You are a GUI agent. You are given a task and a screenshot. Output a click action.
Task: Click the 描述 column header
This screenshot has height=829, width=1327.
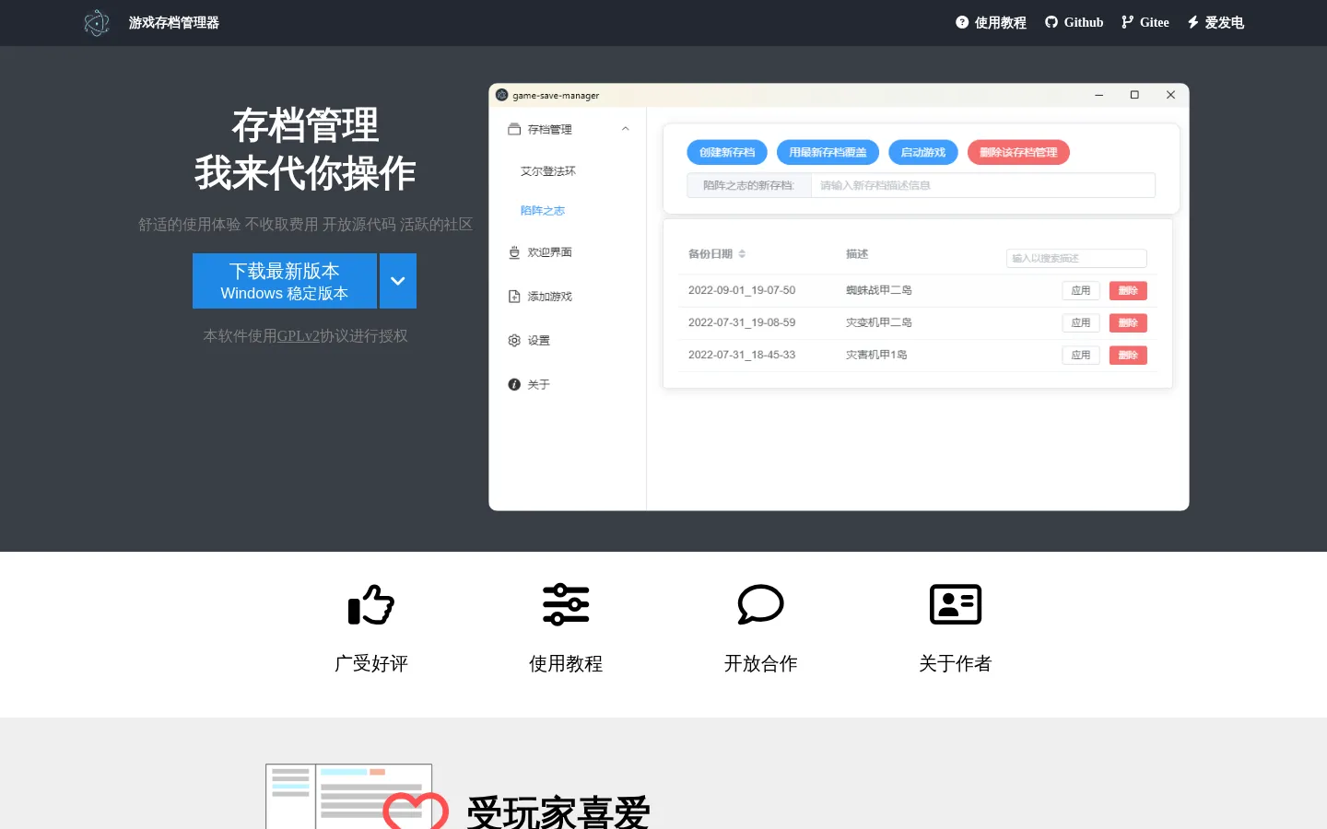[857, 254]
